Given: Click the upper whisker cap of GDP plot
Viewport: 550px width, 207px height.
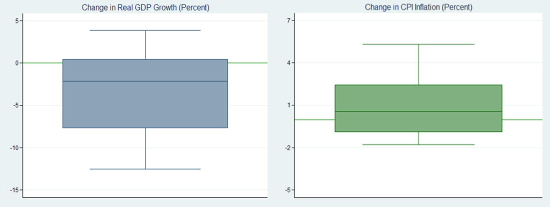Looking at the screenshot, I should point(145,30).
